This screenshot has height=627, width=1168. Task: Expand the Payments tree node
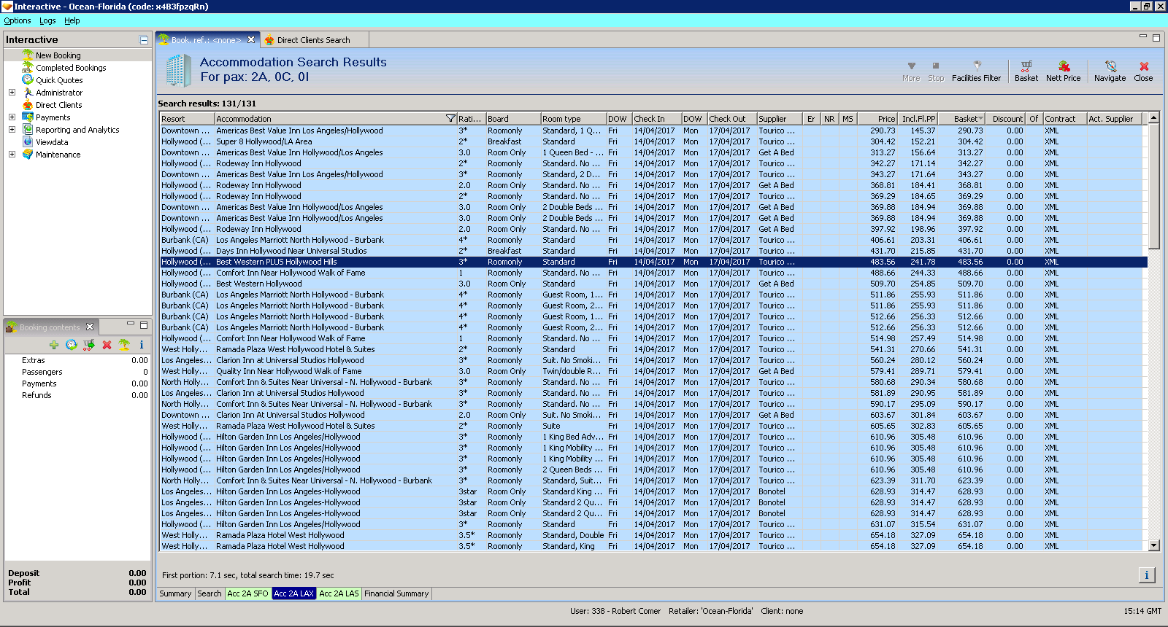click(12, 117)
